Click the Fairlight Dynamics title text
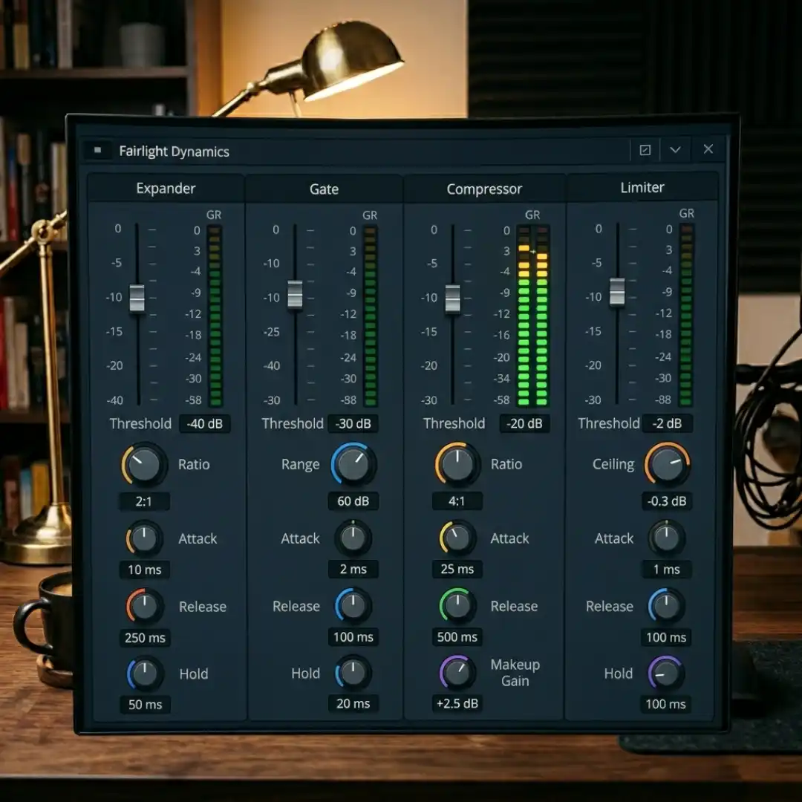This screenshot has width=802, height=802. click(174, 151)
